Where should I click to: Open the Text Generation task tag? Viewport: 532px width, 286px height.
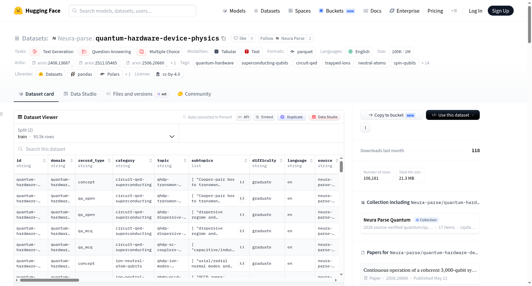coord(53,51)
